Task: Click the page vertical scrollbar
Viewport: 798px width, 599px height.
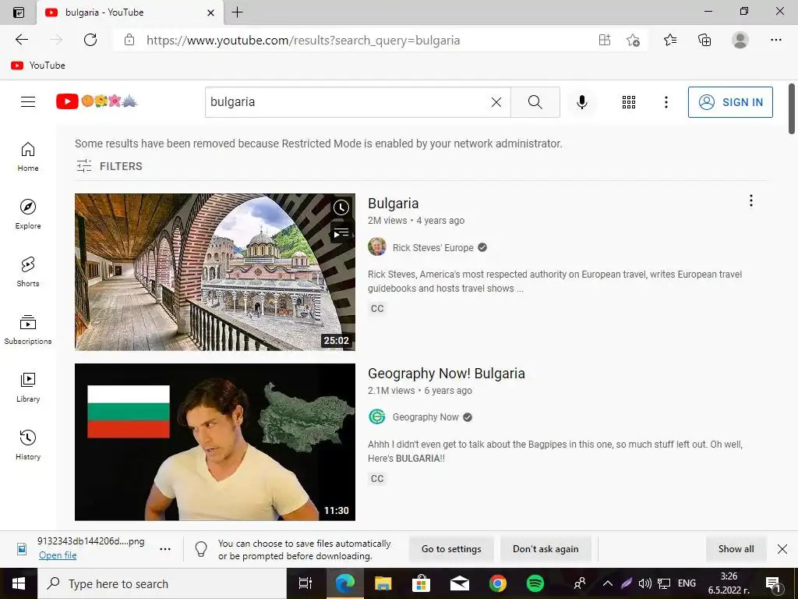Action: pos(792,109)
